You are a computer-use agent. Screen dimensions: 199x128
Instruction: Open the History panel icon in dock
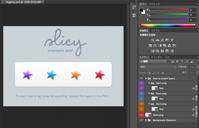[x=134, y=7]
